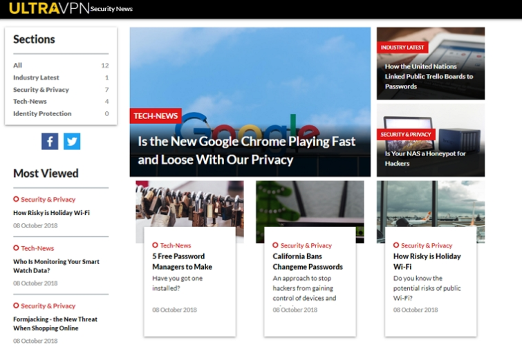Click Tech-News label on password managers card

(x=176, y=245)
